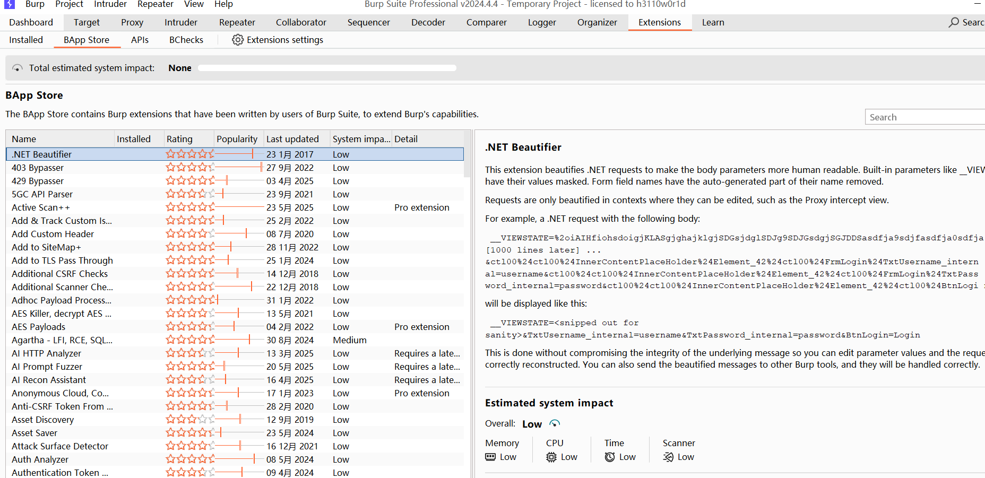Sort table by Last updated column
Viewport: 985px width, 478px height.
point(297,139)
